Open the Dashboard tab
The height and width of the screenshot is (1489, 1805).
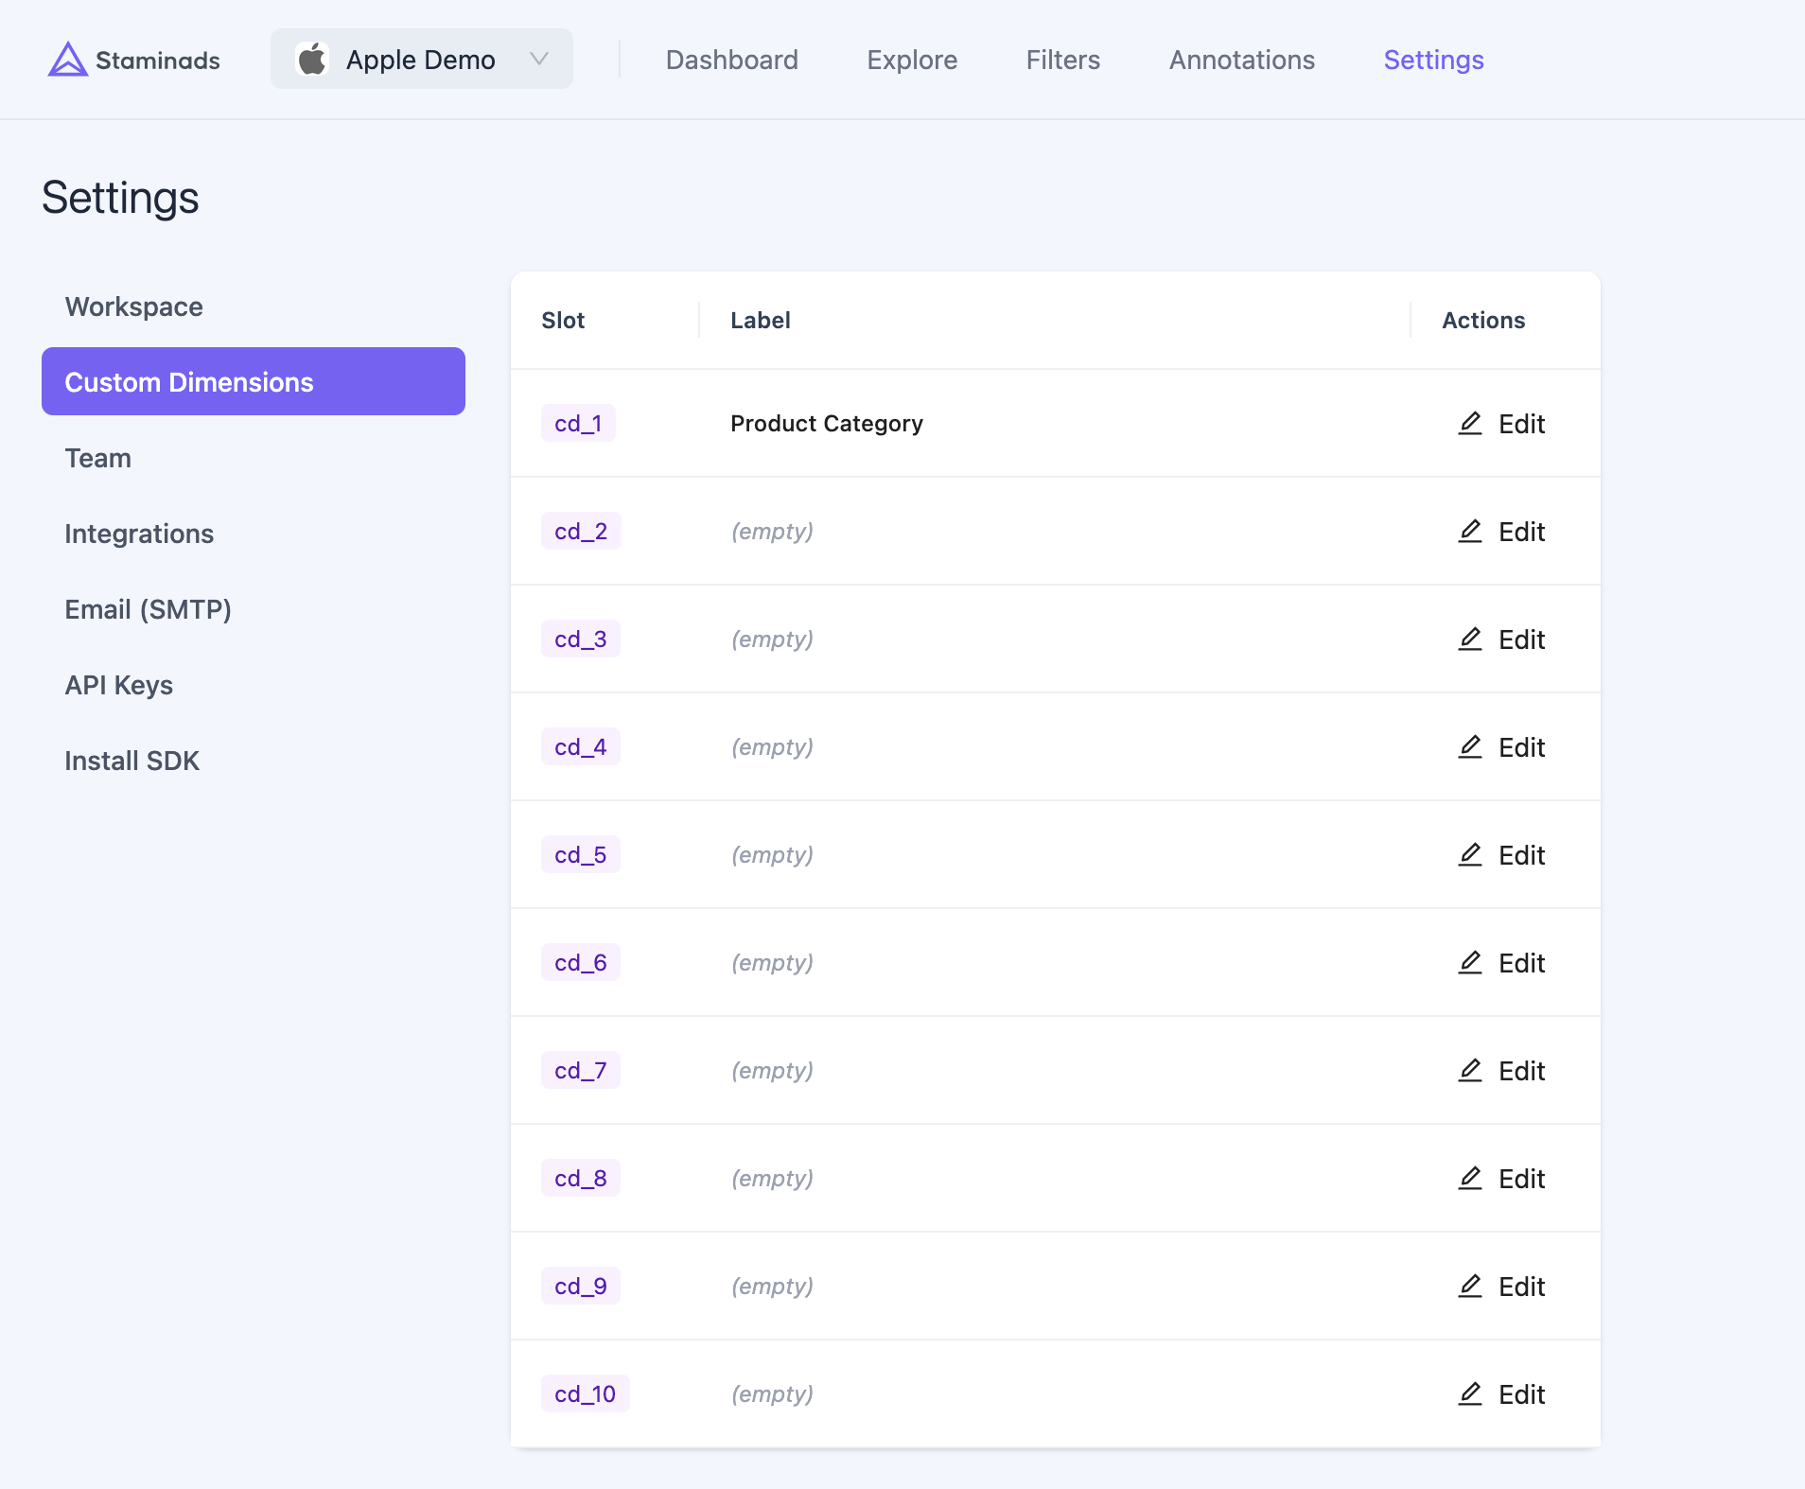click(732, 60)
